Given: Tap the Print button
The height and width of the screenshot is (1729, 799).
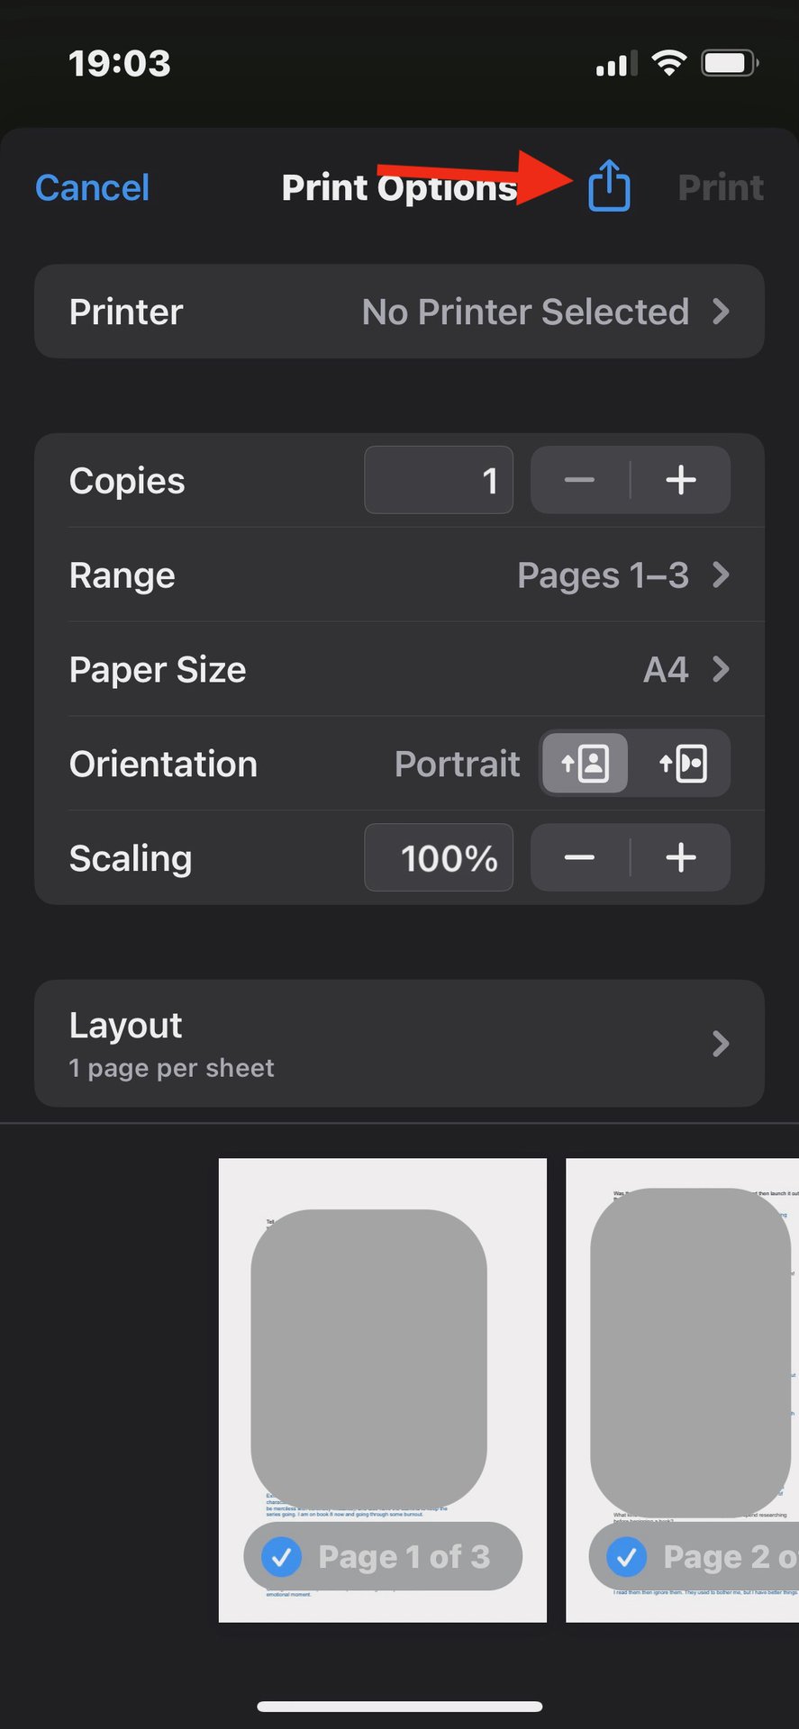Looking at the screenshot, I should click(720, 187).
